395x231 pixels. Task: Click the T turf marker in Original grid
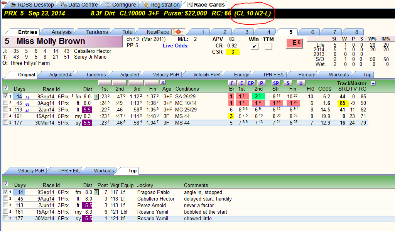point(96,96)
